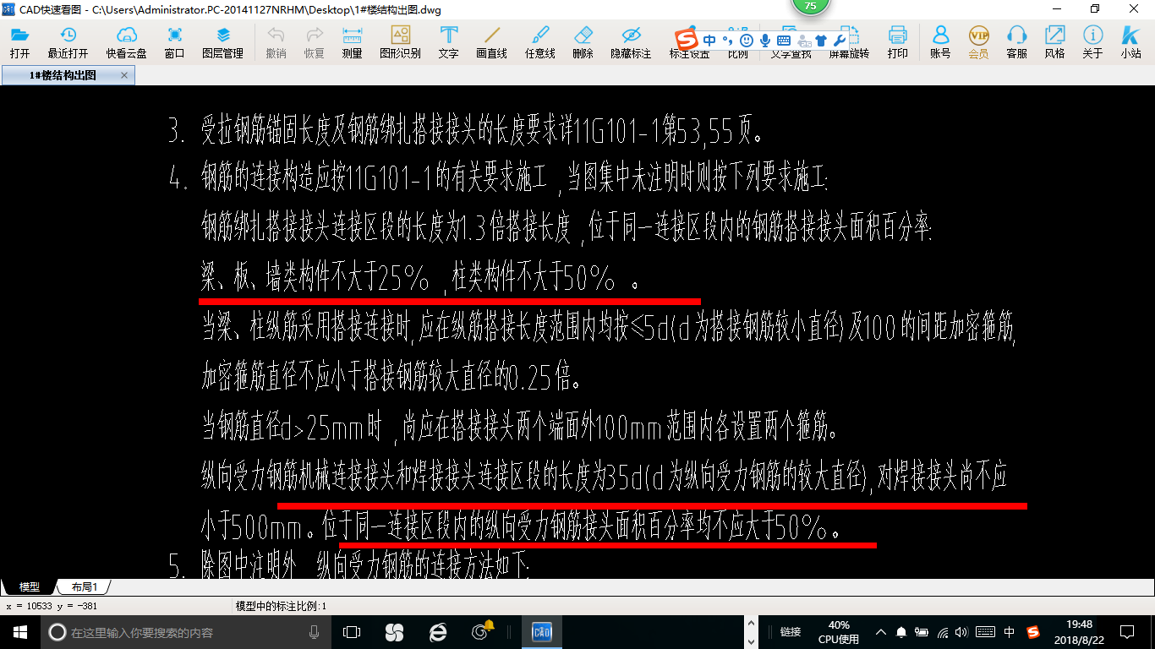This screenshot has width=1155, height=649.
Task: Minimize the CAD快速看图 window
Action: pyautogui.click(x=1056, y=9)
